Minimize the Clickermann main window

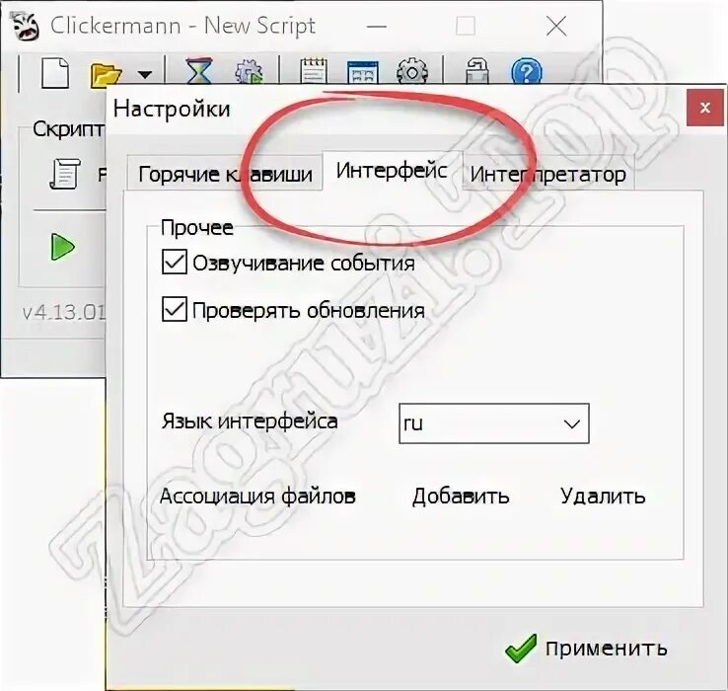tap(377, 27)
